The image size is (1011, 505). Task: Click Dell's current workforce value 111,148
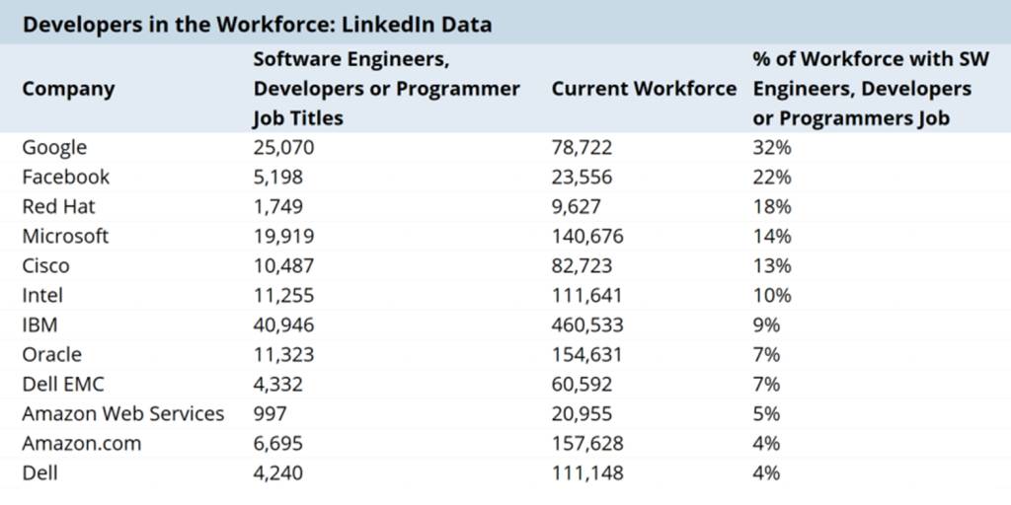click(586, 473)
